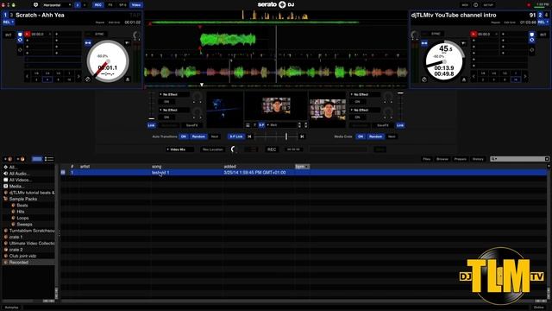Open first No Effect dropdown on left video FX
The height and width of the screenshot is (311, 552).
(174, 94)
